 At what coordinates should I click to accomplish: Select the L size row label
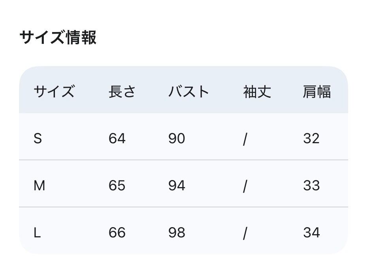[x=37, y=233]
